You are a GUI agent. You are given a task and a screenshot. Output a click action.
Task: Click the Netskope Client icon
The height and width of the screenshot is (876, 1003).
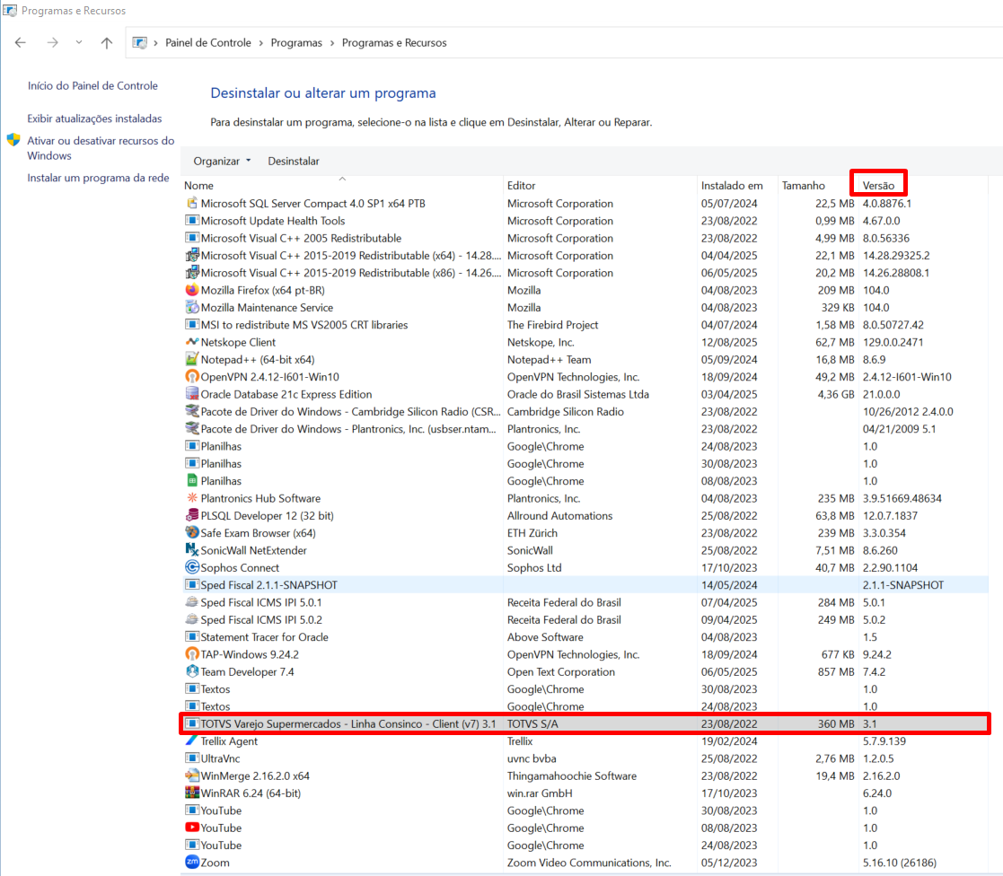[192, 341]
